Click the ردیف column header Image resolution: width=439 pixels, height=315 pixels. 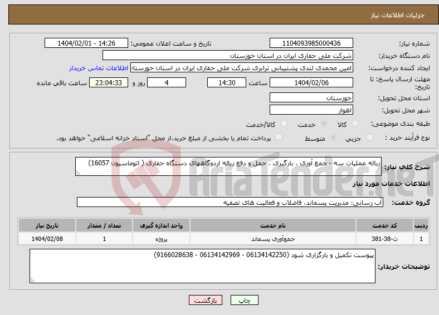click(x=421, y=225)
